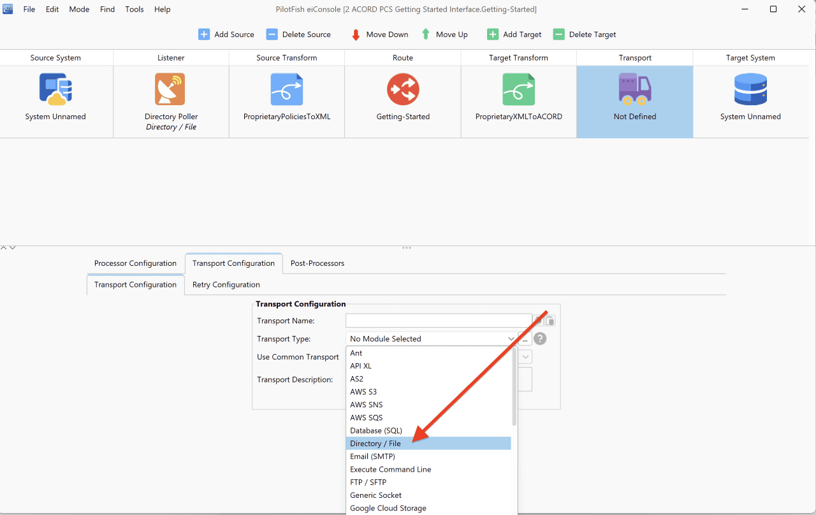
Task: Select the Getting-Started route icon
Action: point(403,89)
